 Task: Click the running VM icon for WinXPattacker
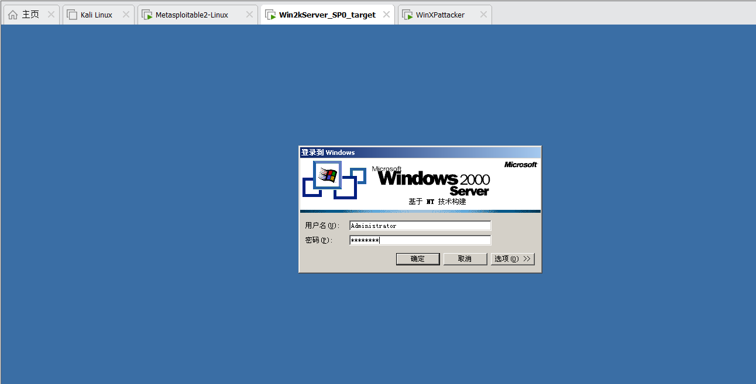pos(407,15)
